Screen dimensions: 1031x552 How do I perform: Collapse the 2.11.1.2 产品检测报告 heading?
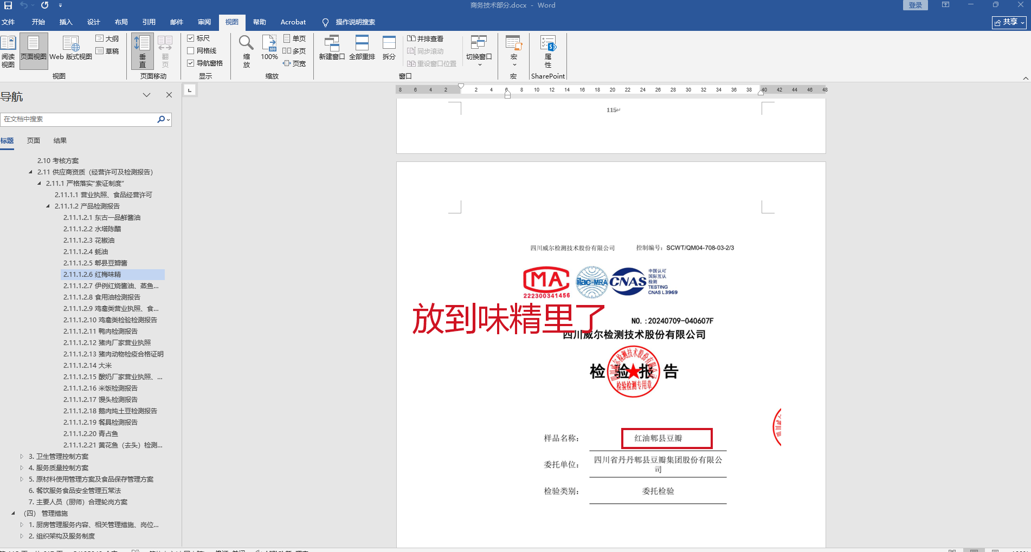coord(48,206)
